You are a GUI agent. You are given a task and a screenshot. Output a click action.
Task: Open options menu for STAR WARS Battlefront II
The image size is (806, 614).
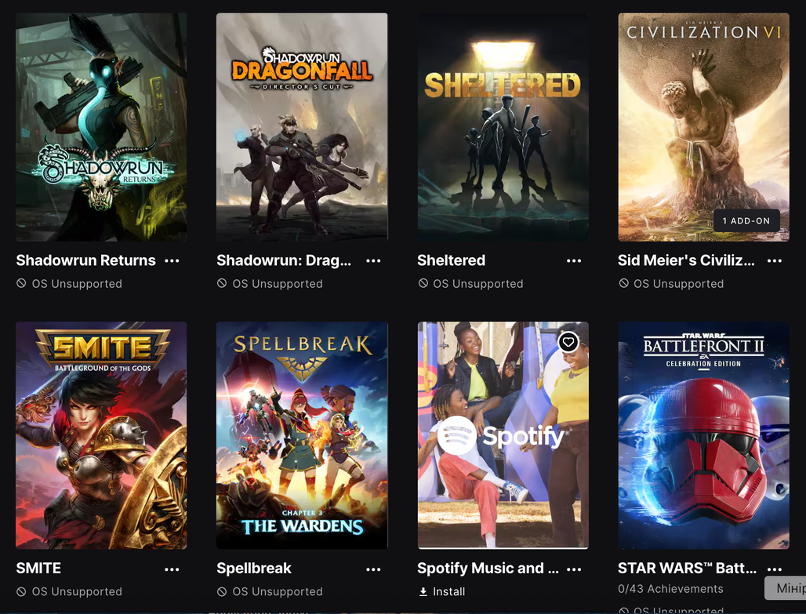[x=774, y=569]
